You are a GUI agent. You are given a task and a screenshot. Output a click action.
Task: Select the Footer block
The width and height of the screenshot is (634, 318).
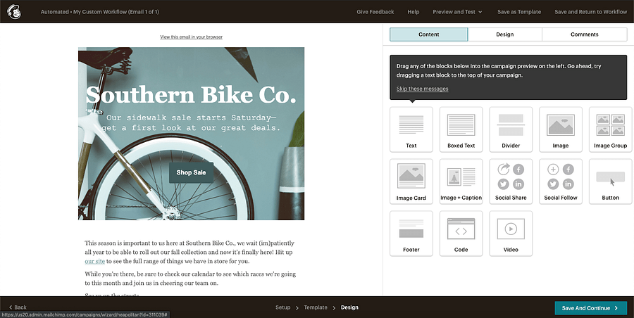[x=411, y=234]
